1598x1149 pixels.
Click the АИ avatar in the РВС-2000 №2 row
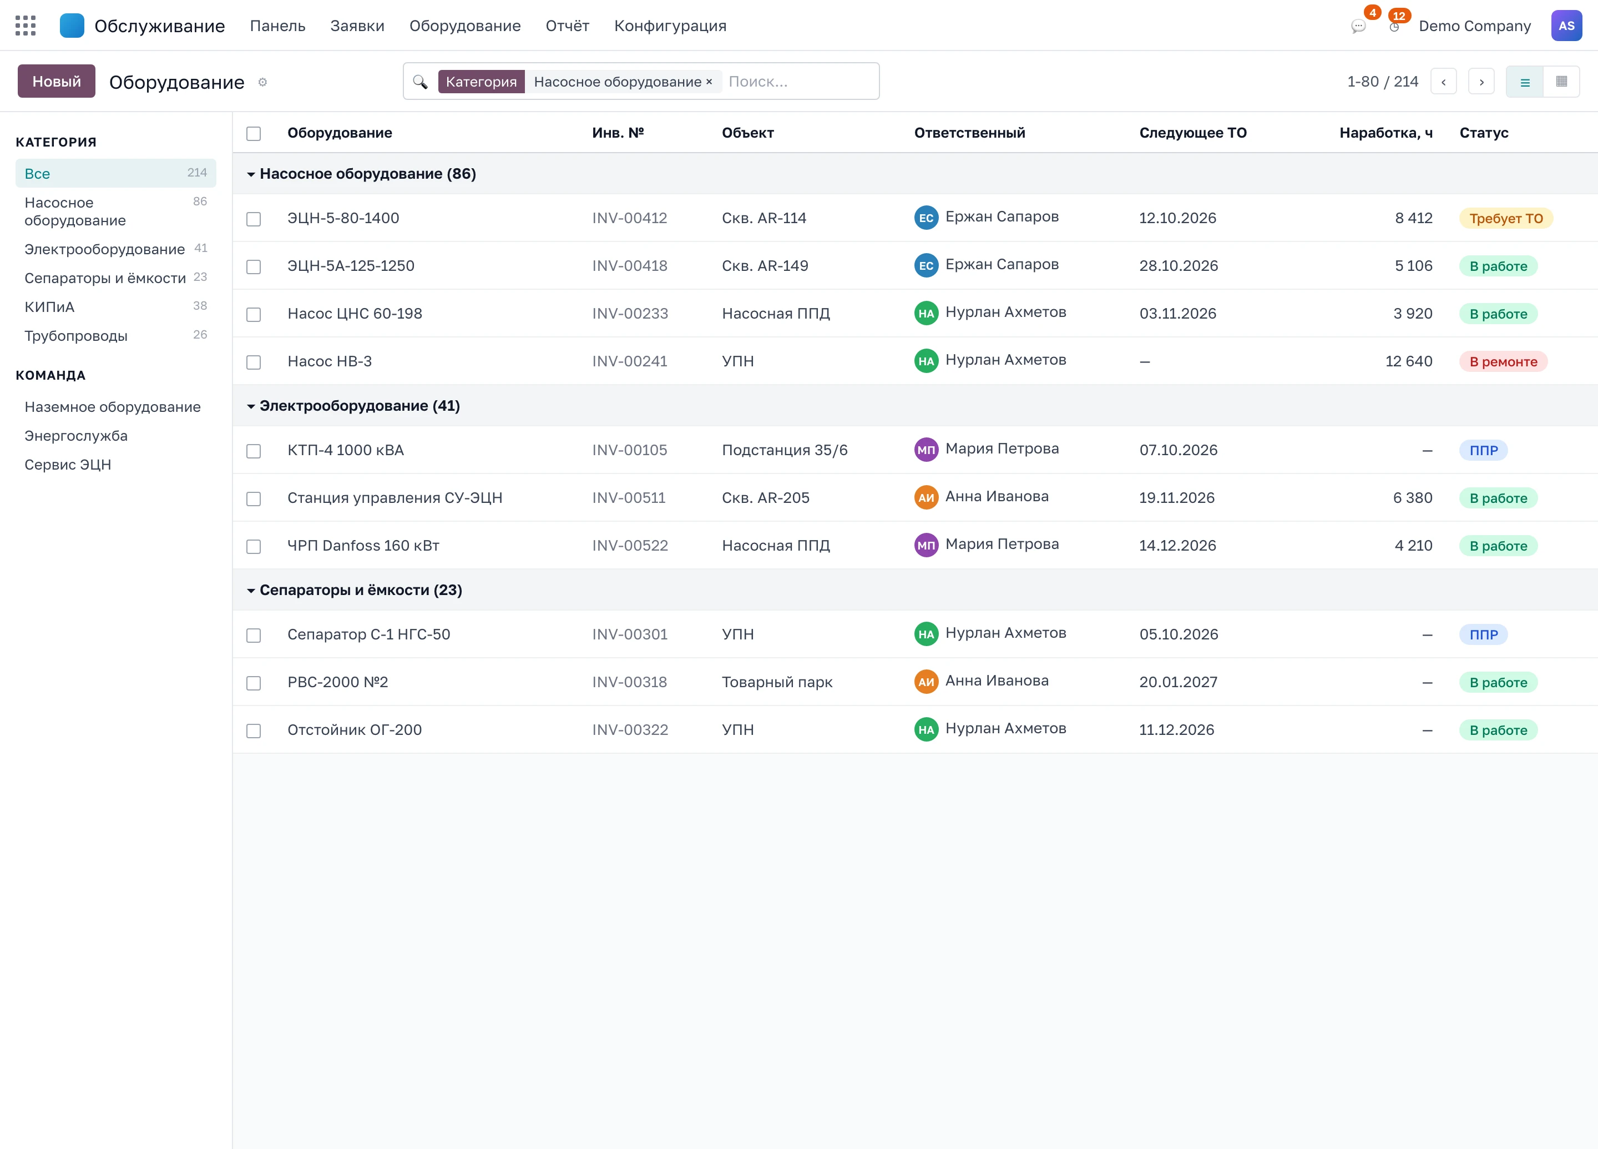pos(927,682)
